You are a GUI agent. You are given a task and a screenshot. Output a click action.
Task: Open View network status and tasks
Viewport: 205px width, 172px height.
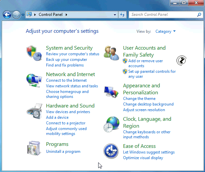click(x=72, y=86)
